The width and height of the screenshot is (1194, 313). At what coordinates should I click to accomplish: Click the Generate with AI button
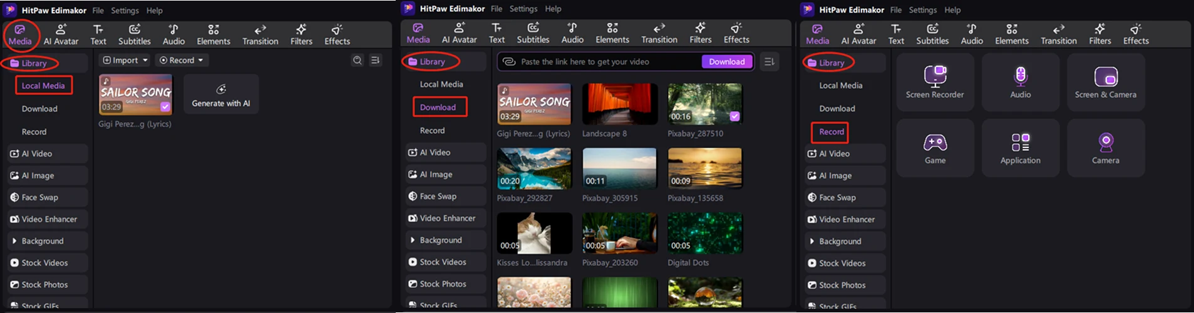pyautogui.click(x=220, y=94)
